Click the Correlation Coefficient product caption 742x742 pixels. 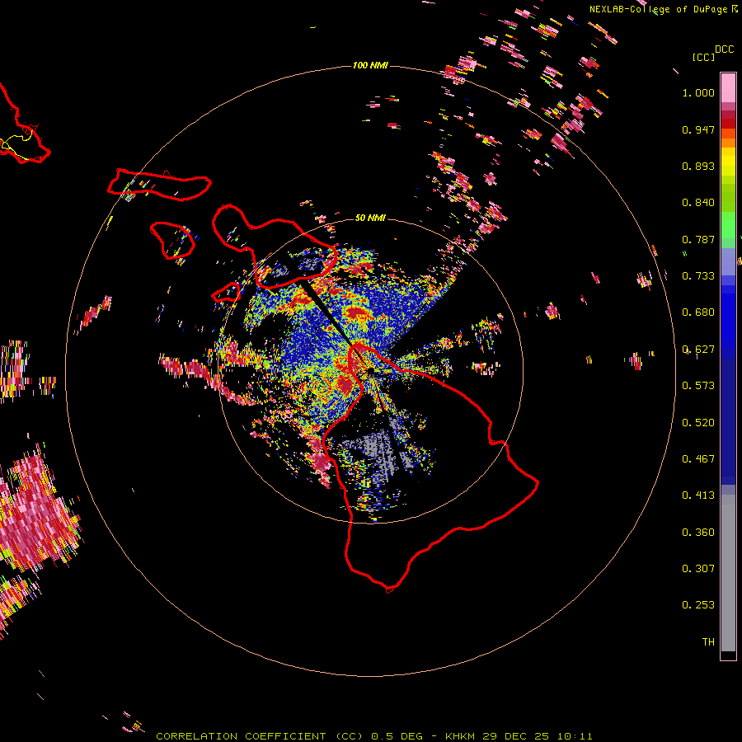pyautogui.click(x=373, y=736)
